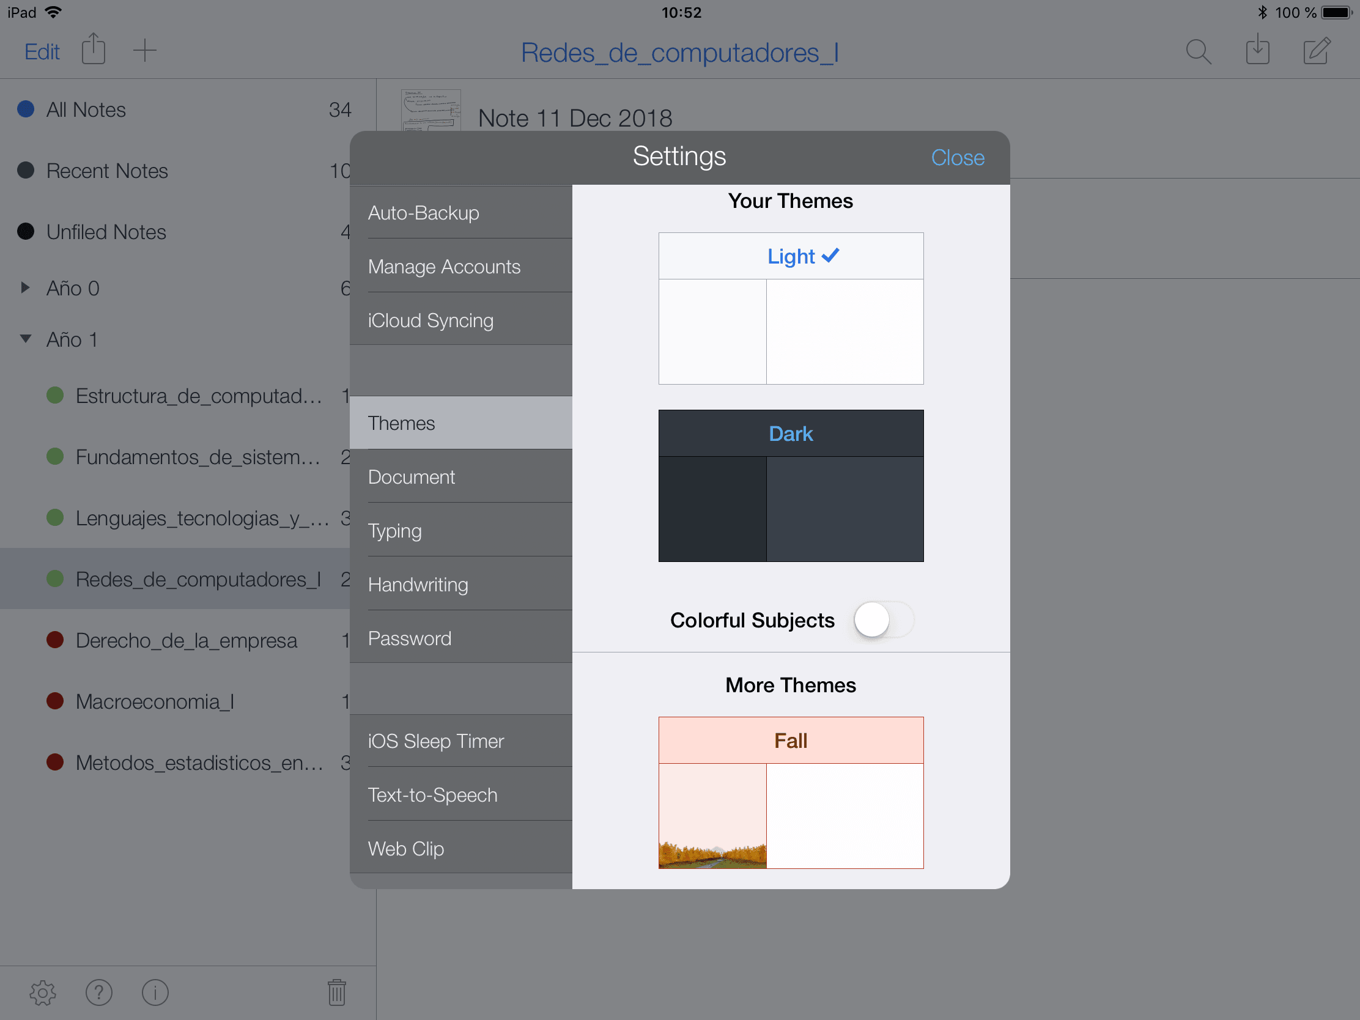Screen dimensions: 1360x1020
Task: Tap the import download icon
Action: point(1257,50)
